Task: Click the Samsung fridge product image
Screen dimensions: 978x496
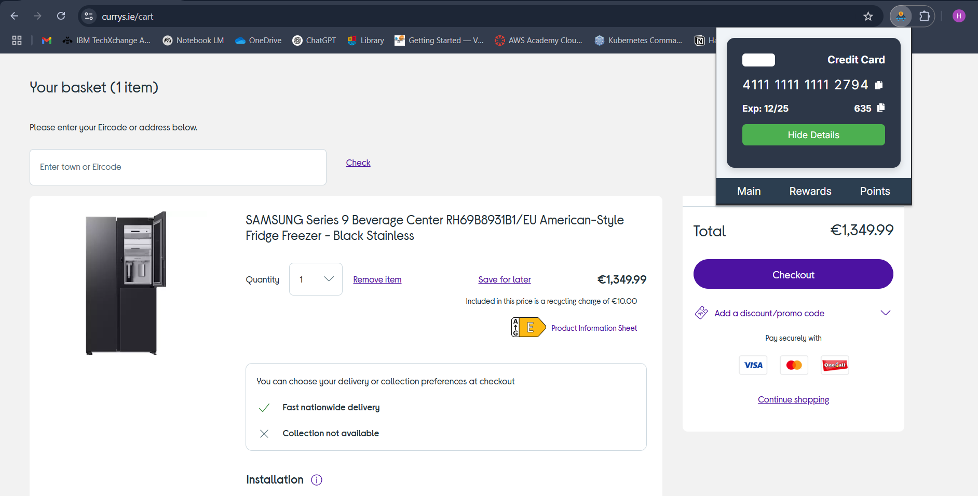Action: point(126,283)
